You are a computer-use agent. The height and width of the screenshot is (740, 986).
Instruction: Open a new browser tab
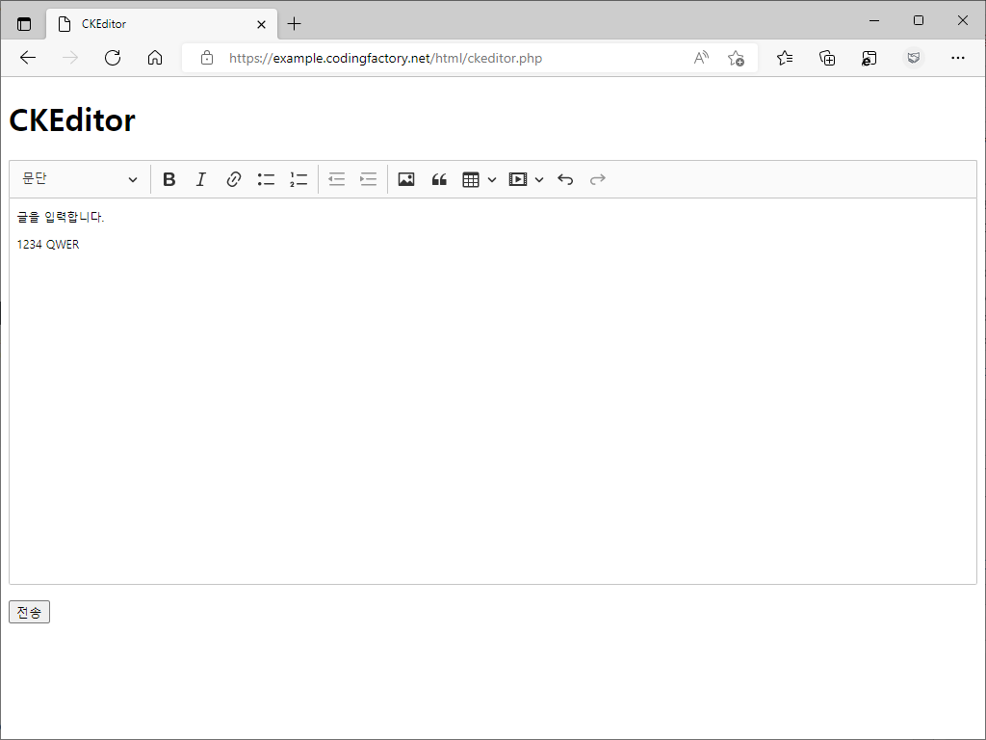point(294,24)
